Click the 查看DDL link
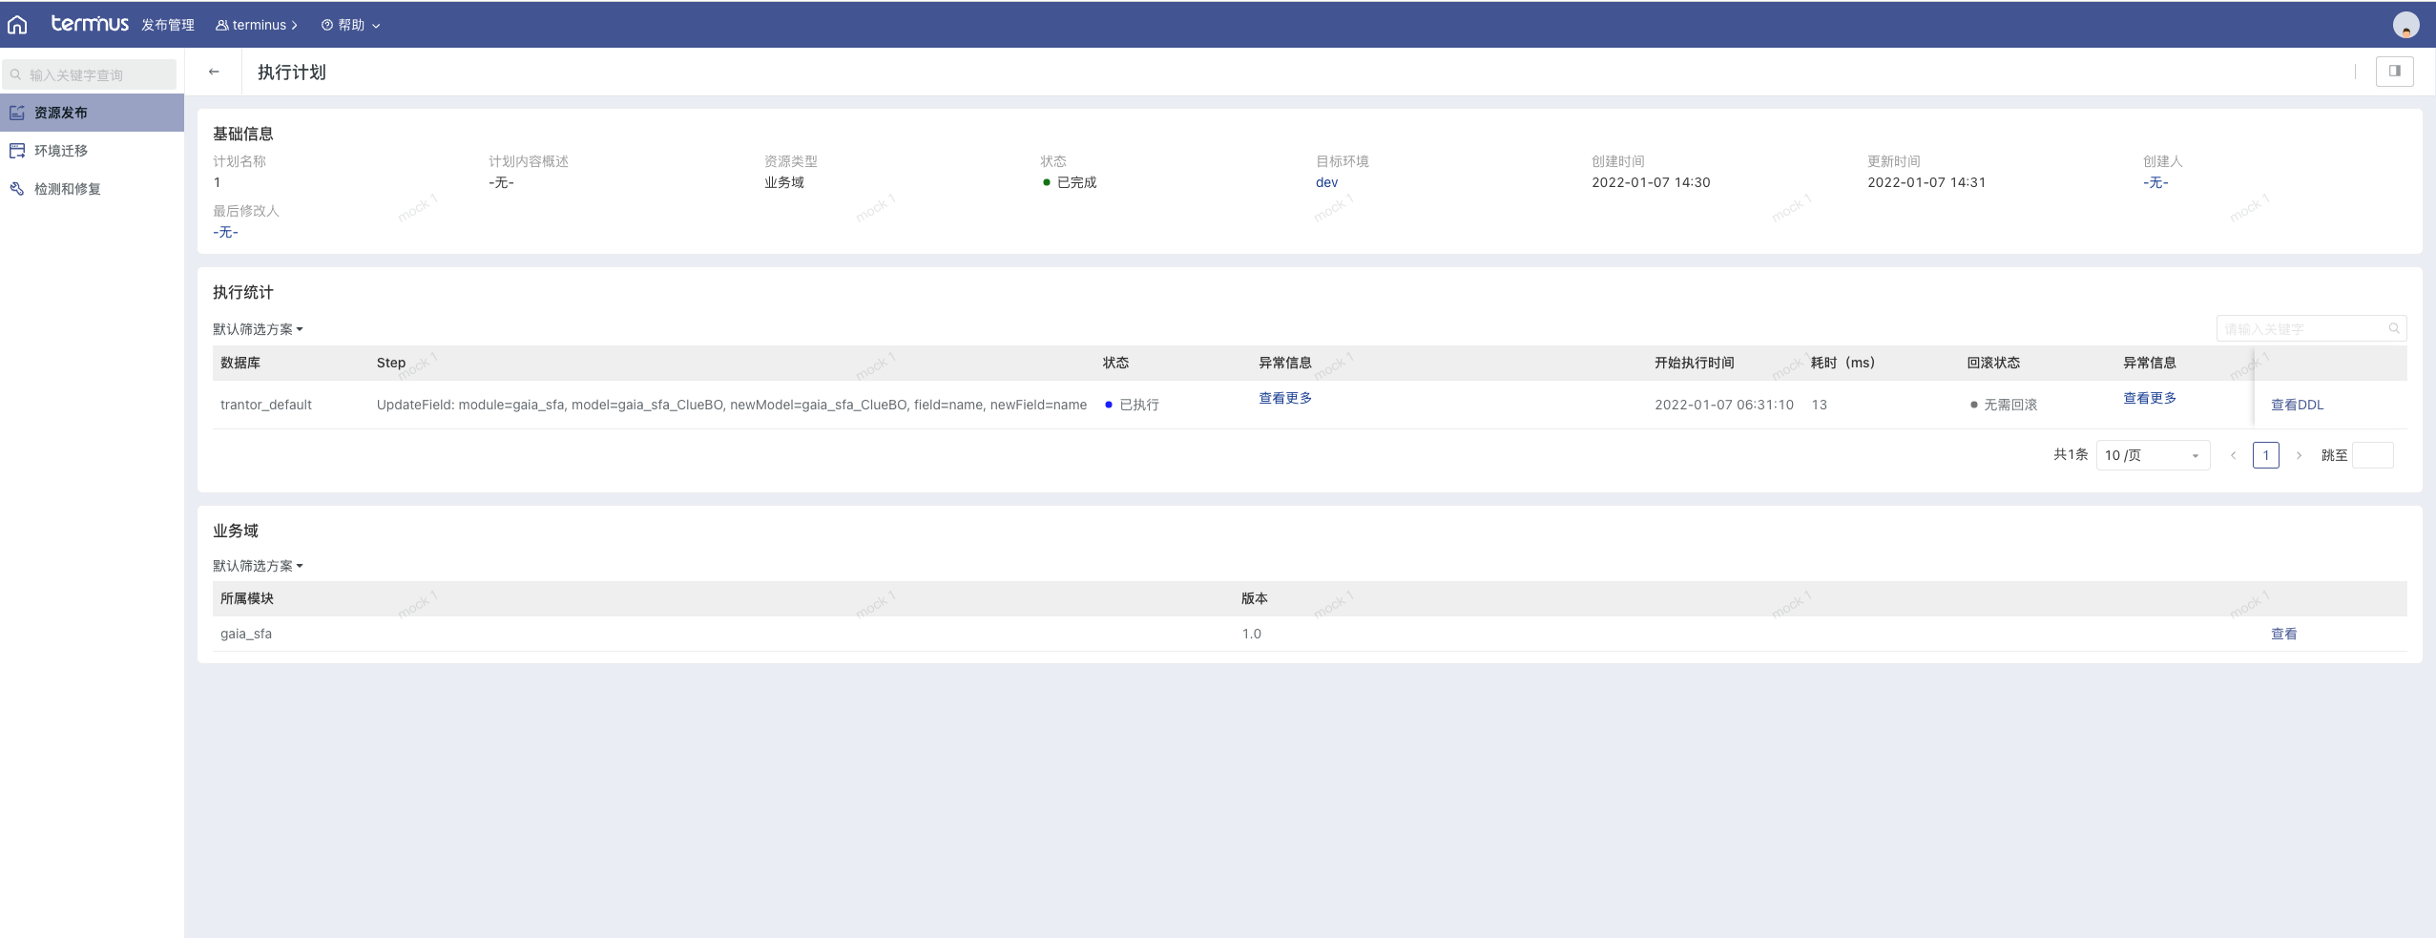This screenshot has width=2436, height=938. tap(2297, 405)
